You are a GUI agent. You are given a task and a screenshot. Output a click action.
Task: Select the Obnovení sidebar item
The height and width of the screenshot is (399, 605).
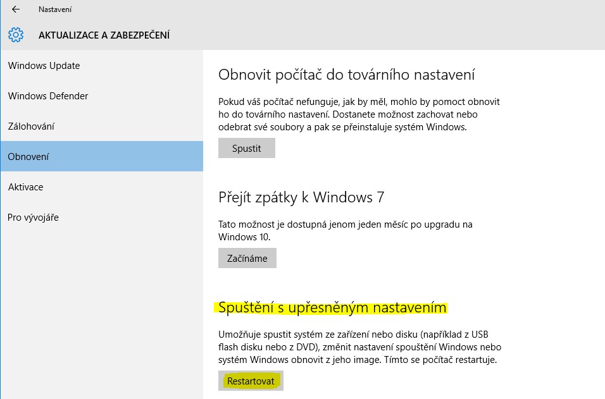pos(28,157)
